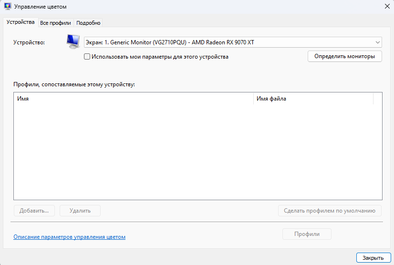This screenshot has height=265, width=394.
Task: Open the Все профили tab
Action: (55, 23)
